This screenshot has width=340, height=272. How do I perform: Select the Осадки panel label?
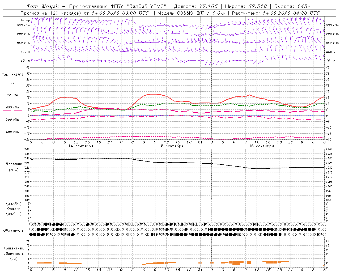(14, 209)
